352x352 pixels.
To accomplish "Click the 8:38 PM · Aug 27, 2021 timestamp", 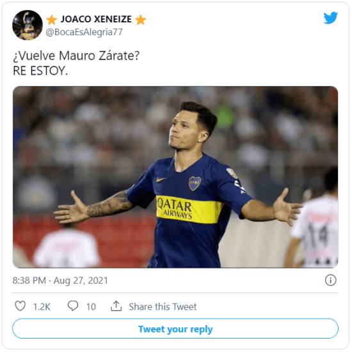I will click(60, 280).
